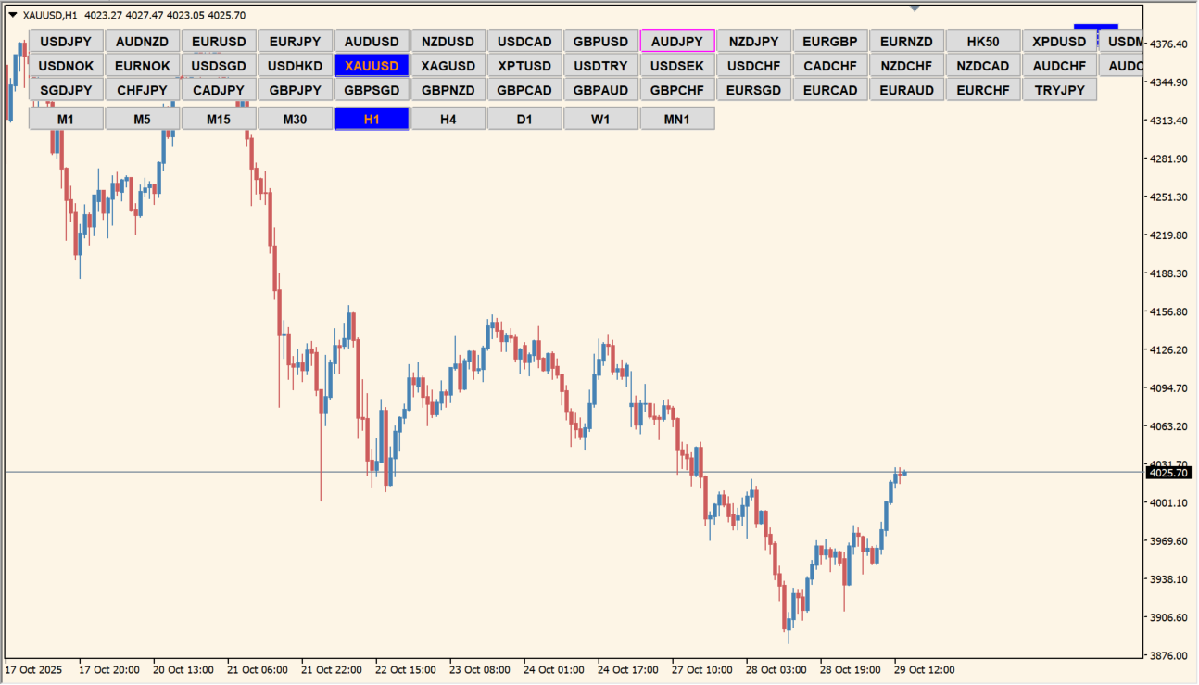Click the blue marker icon at top right
The height and width of the screenshot is (685, 1199).
pyautogui.click(x=1096, y=29)
